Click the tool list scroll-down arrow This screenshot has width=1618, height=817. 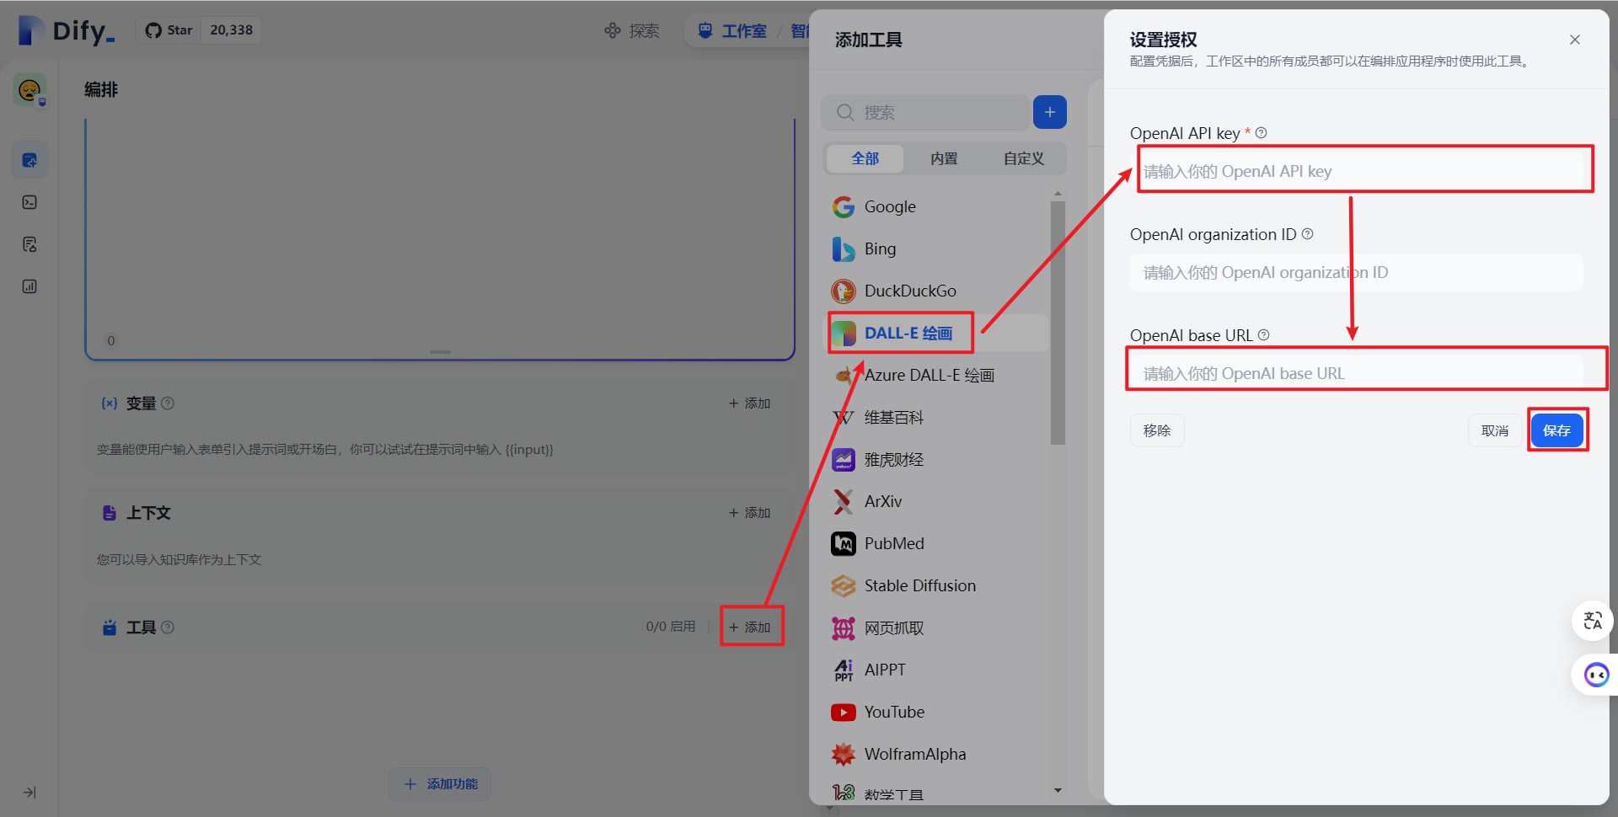(x=1058, y=791)
